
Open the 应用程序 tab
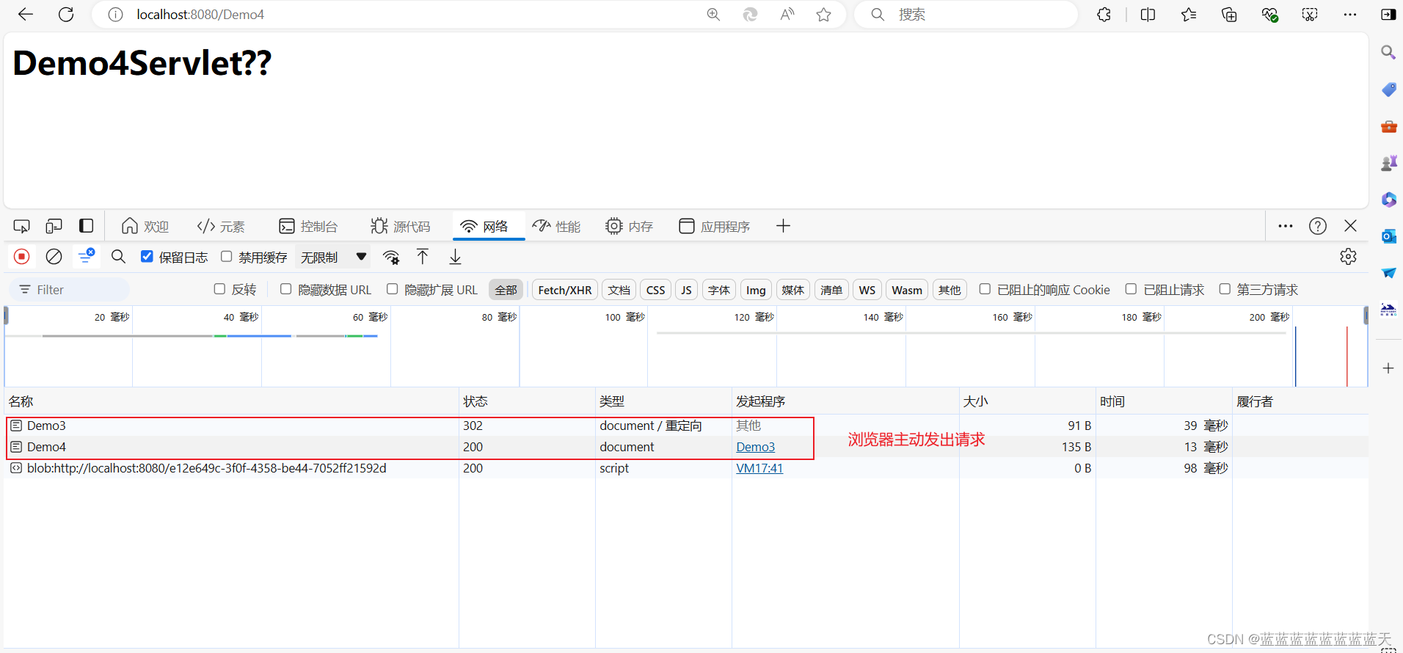pyautogui.click(x=714, y=226)
